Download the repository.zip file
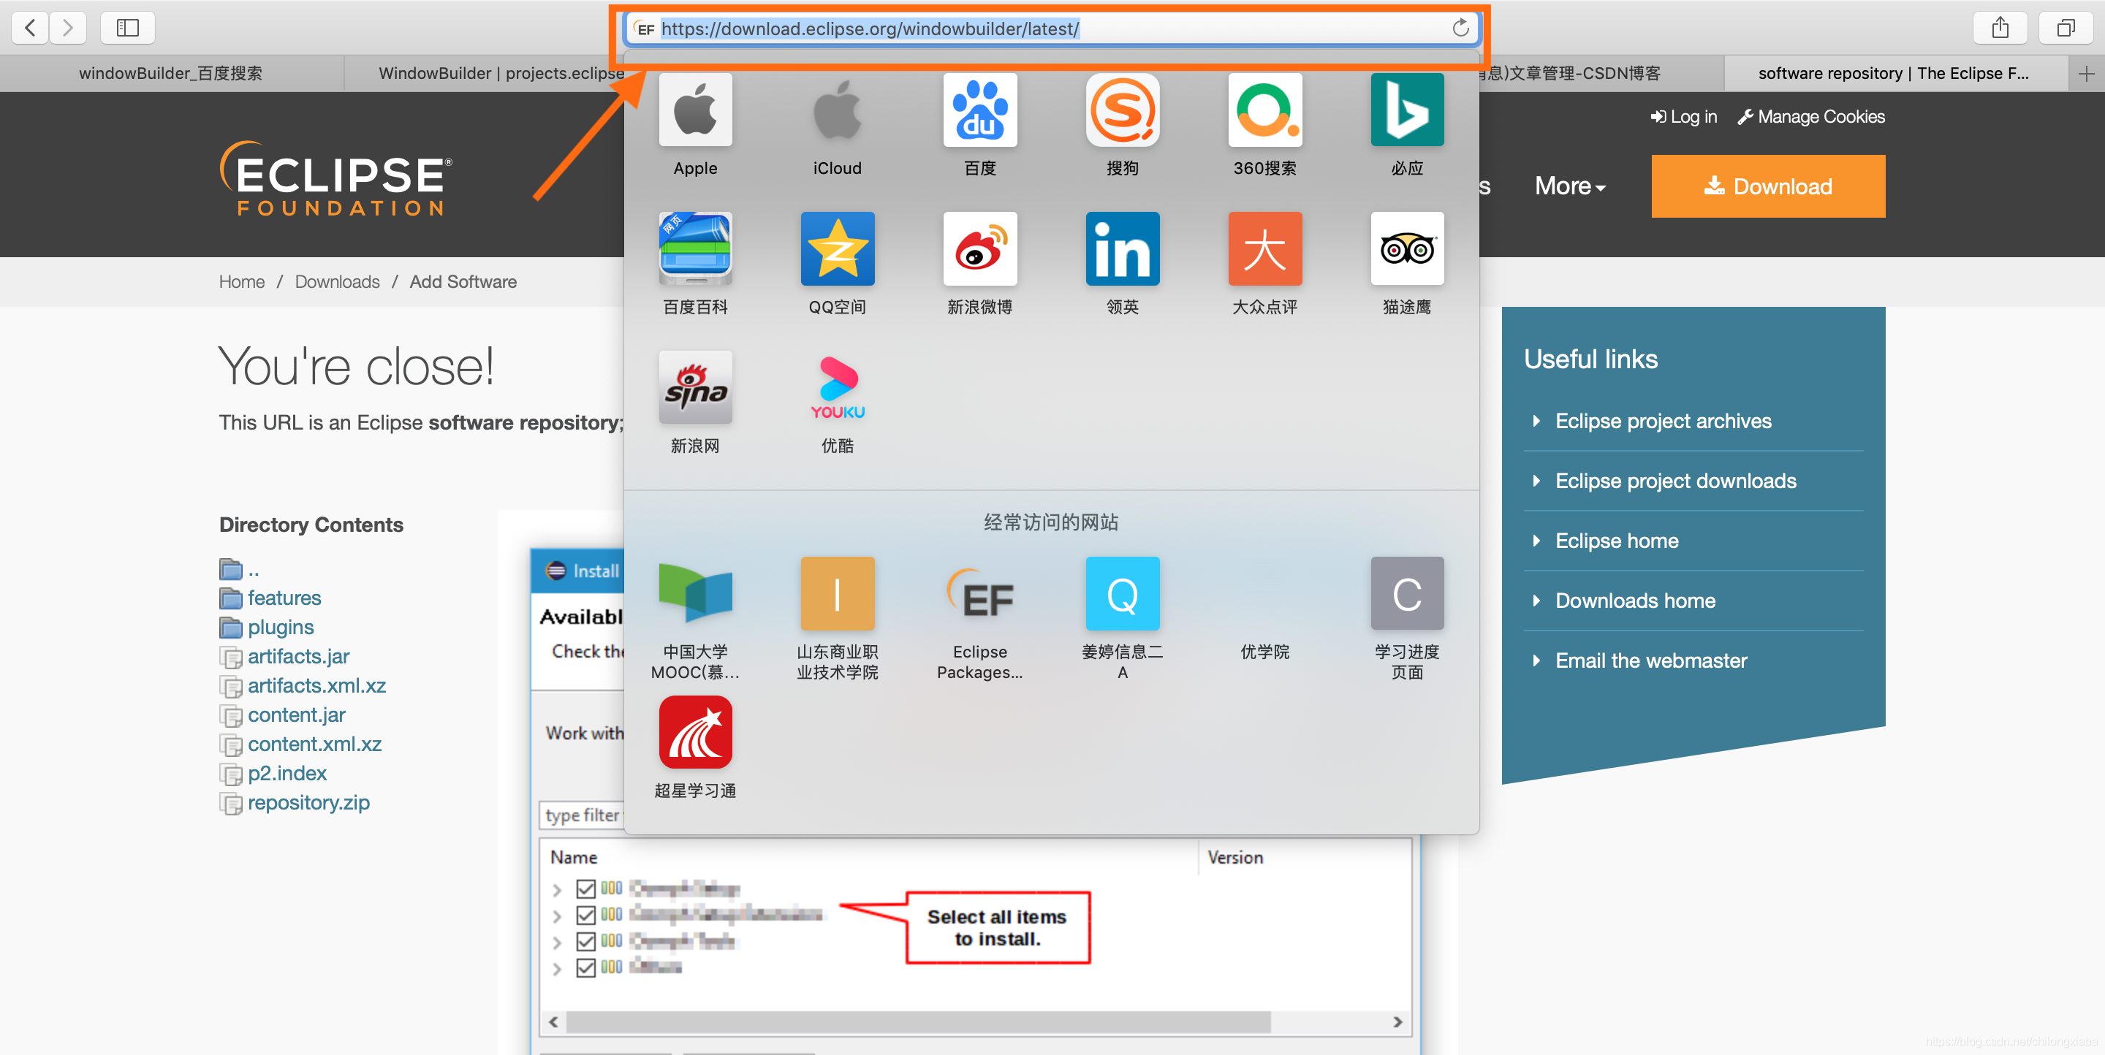Screen dimensions: 2105x1055 [x=308, y=803]
